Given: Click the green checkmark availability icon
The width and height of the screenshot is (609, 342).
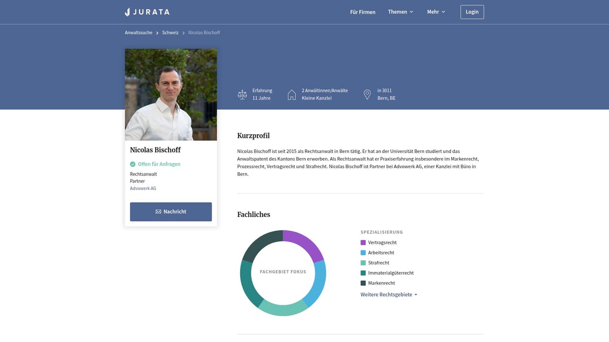Looking at the screenshot, I should 132,164.
